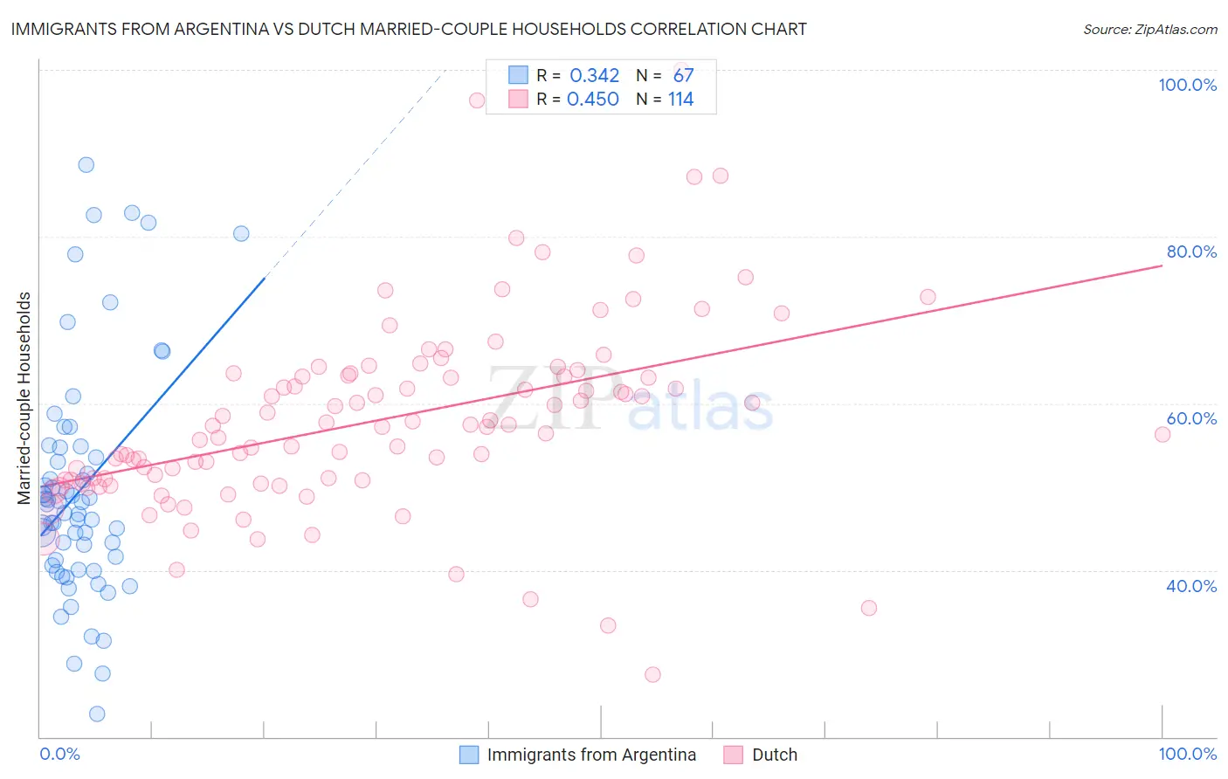Click the pink data point at far right

pyautogui.click(x=1162, y=435)
